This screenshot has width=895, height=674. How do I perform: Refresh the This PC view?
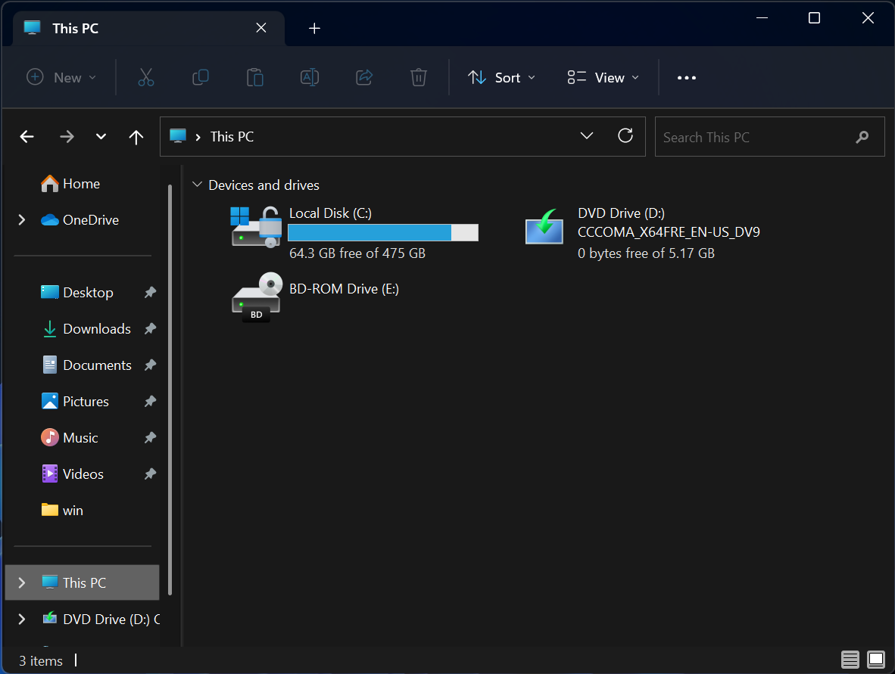[x=625, y=135]
